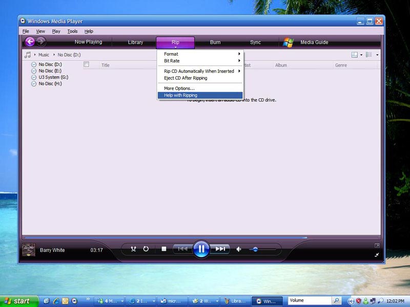
Task: Turn shuffle on in playback controls
Action: pos(133,249)
